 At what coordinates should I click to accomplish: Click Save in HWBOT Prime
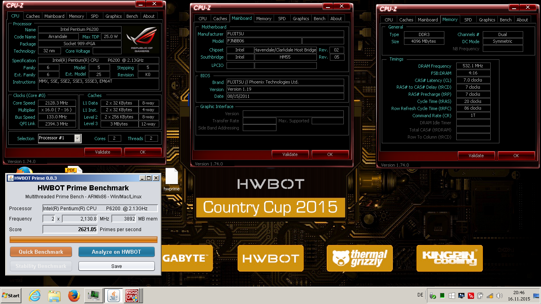116,266
